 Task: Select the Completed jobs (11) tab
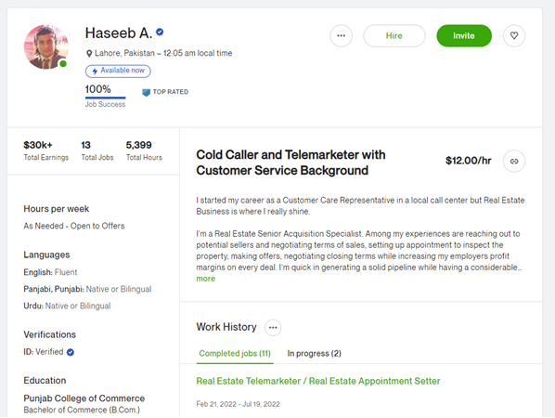click(x=235, y=354)
